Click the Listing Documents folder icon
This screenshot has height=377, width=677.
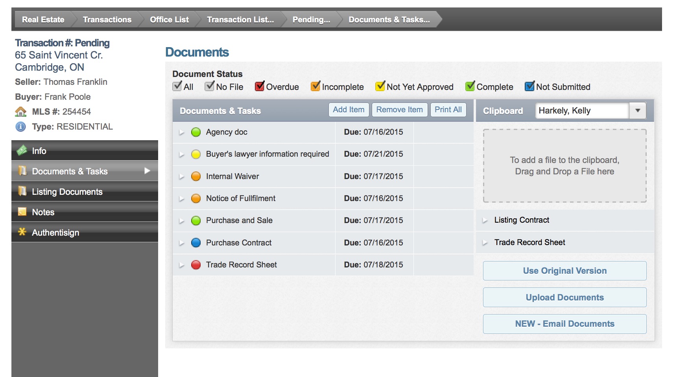tap(23, 191)
